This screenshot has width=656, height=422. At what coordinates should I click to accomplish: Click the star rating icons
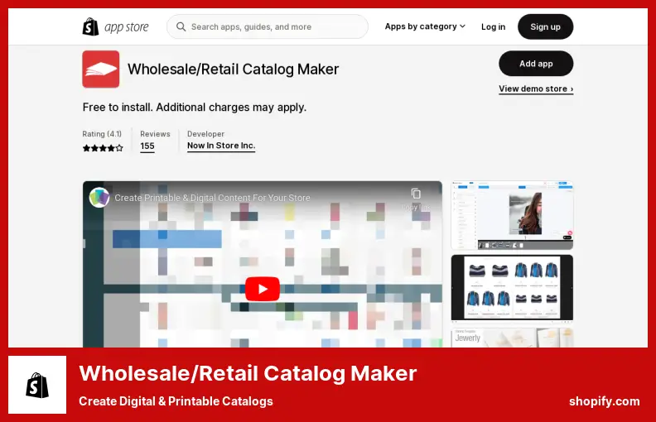[x=103, y=148]
